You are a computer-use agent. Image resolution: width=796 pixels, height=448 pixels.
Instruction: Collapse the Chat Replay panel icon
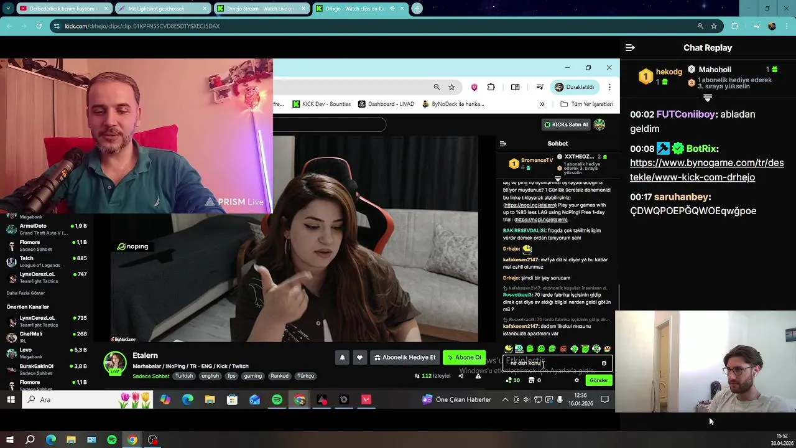pos(630,48)
